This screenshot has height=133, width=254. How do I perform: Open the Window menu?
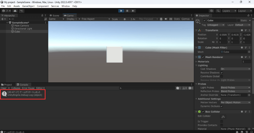66,6
